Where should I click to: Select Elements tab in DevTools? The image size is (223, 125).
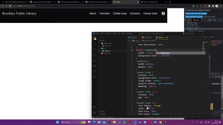196,20
